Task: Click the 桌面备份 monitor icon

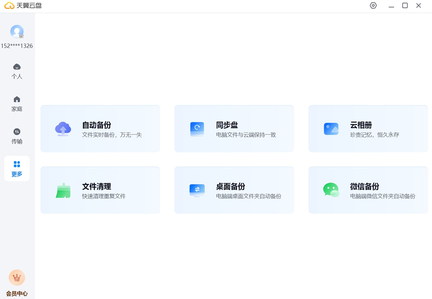Action: point(197,190)
